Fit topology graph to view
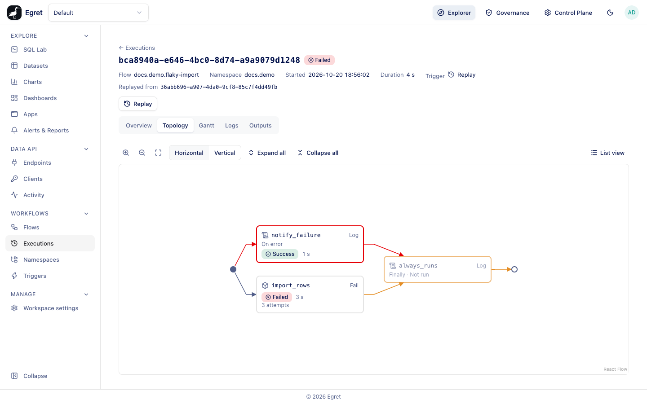The image size is (647, 404). (x=158, y=153)
